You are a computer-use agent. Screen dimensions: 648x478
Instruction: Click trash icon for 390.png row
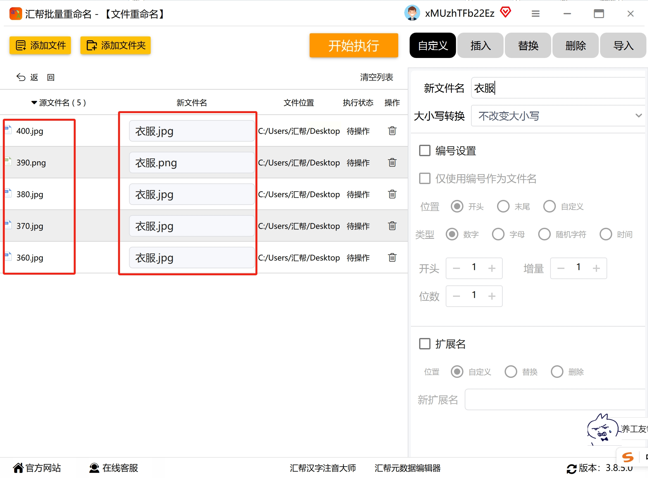point(392,163)
